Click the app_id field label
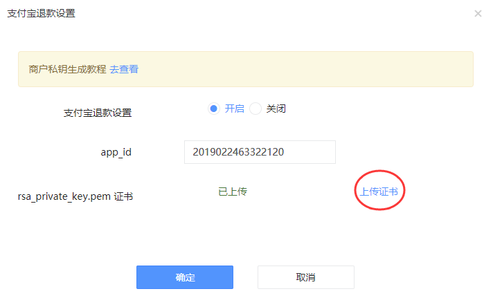484x307 pixels. point(116,152)
